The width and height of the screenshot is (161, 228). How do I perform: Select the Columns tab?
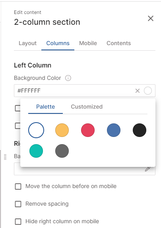(58, 44)
